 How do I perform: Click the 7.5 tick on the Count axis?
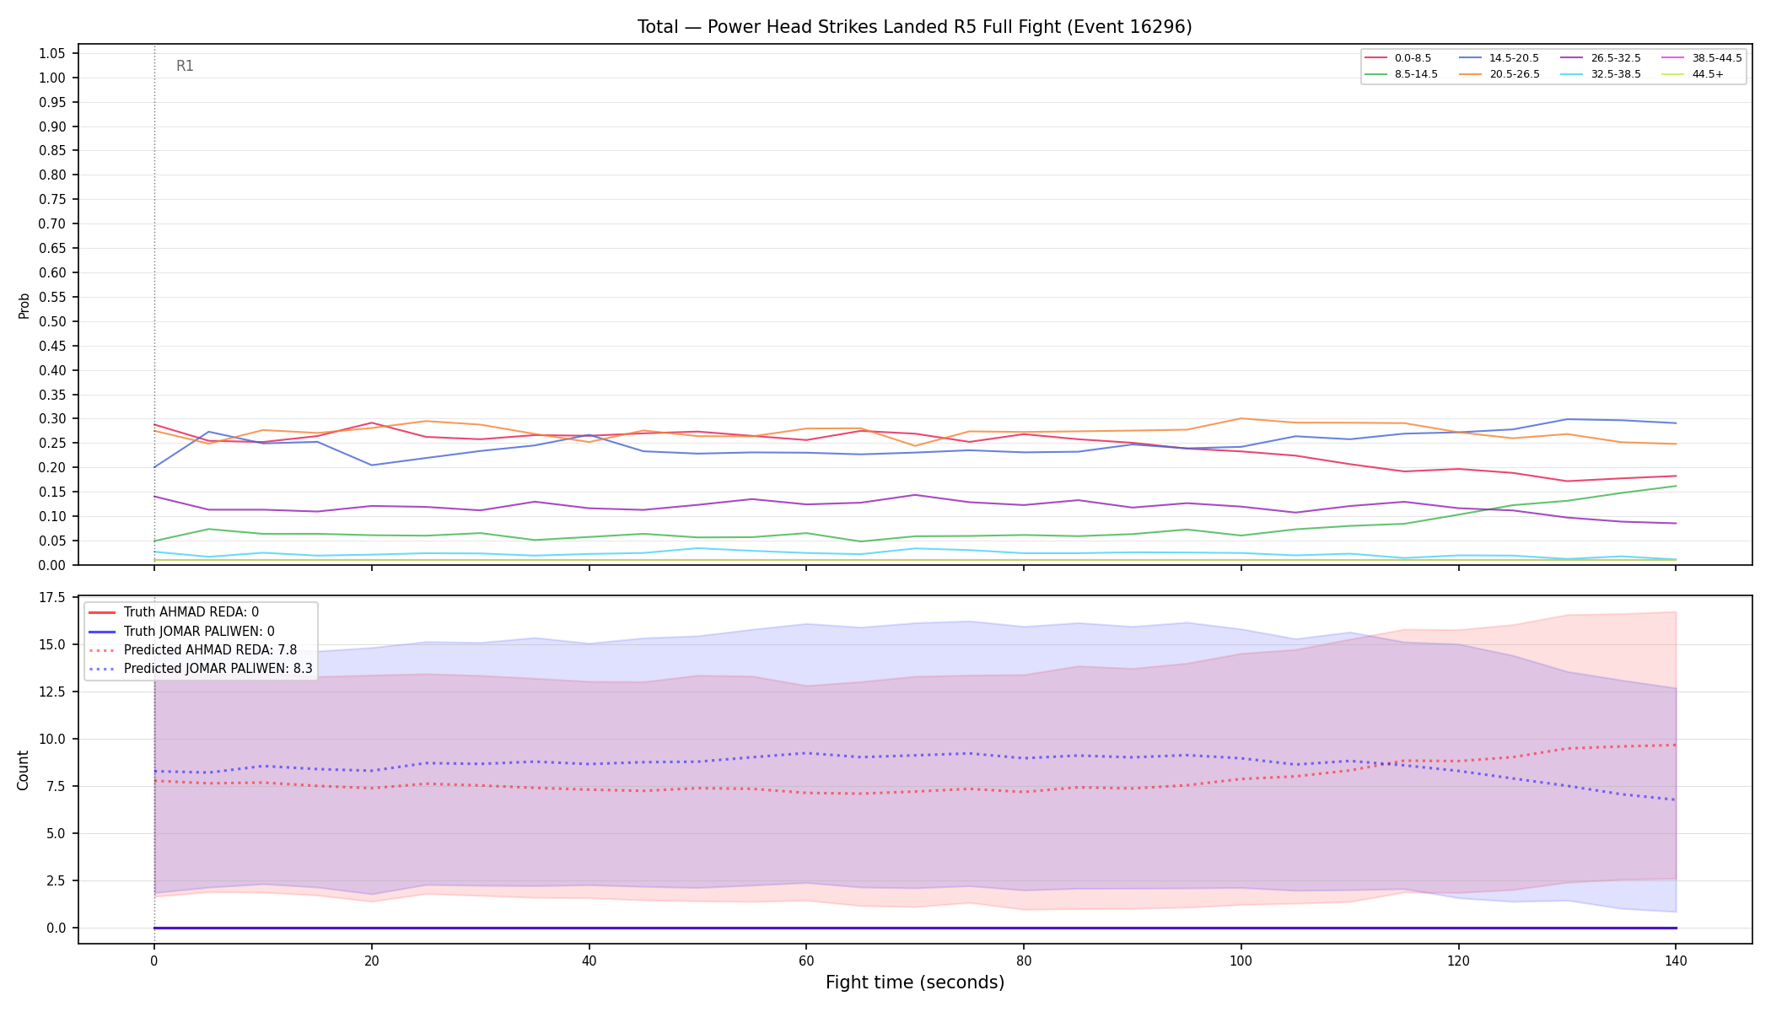tap(56, 787)
